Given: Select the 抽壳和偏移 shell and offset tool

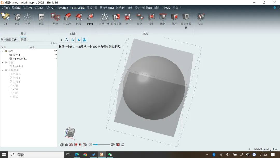Looking at the screenshot, I should tap(186, 18).
